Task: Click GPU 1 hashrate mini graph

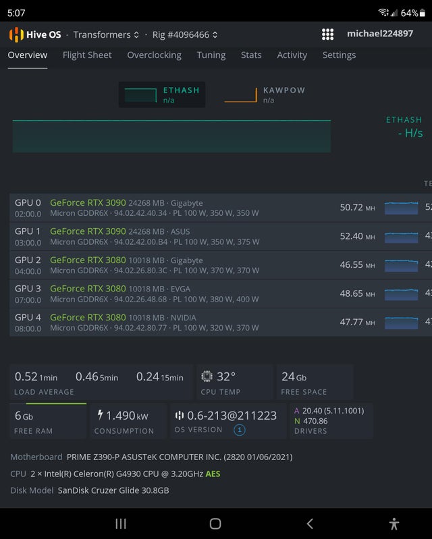Action: click(401, 237)
